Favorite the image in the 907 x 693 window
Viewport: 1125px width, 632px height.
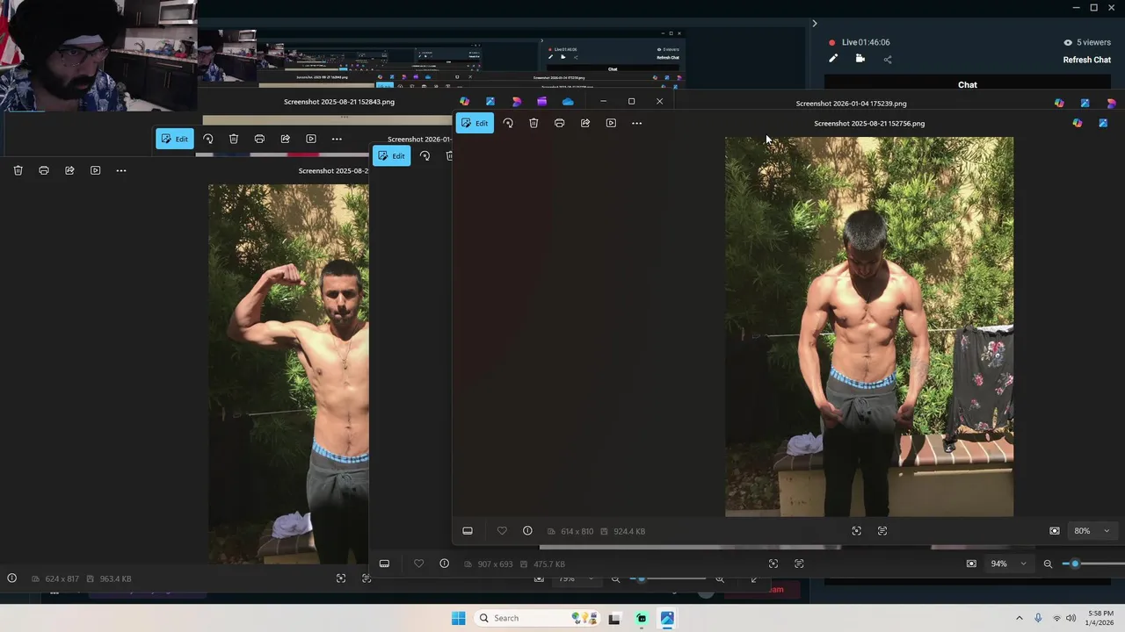click(x=418, y=564)
